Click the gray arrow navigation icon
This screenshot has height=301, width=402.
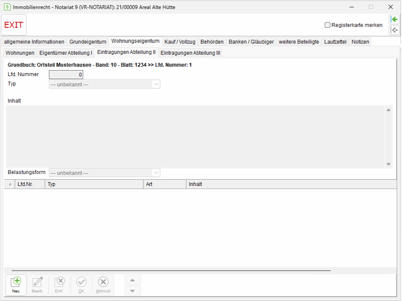(394, 30)
